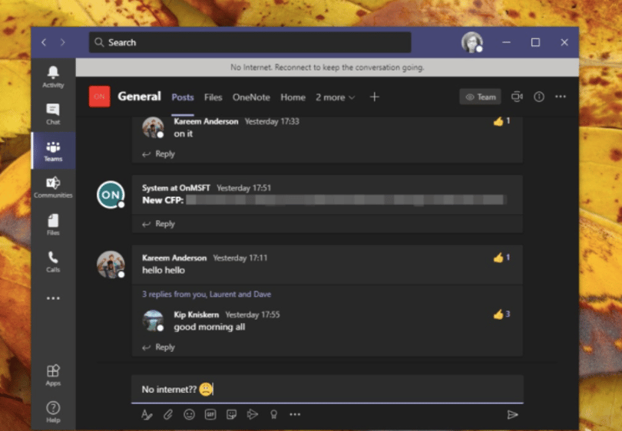622x431 pixels.
Task: Click the Format text icon in compose bar
Action: (147, 414)
